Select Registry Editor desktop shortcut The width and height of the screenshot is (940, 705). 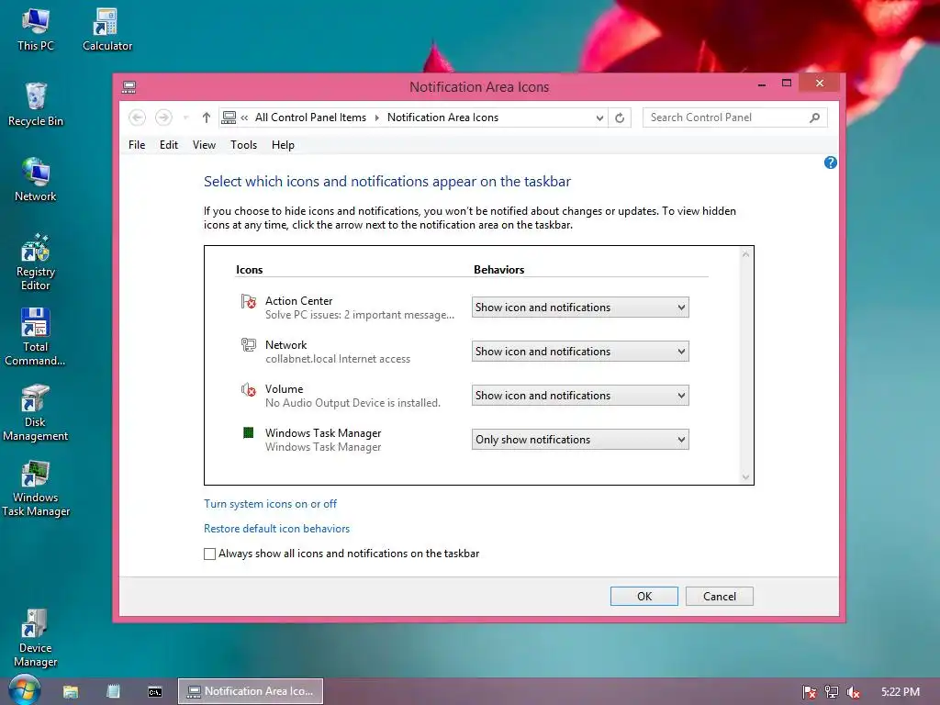click(x=36, y=262)
